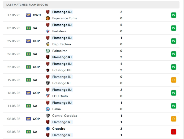Click the Central Cordoba crest icon

click(48, 116)
